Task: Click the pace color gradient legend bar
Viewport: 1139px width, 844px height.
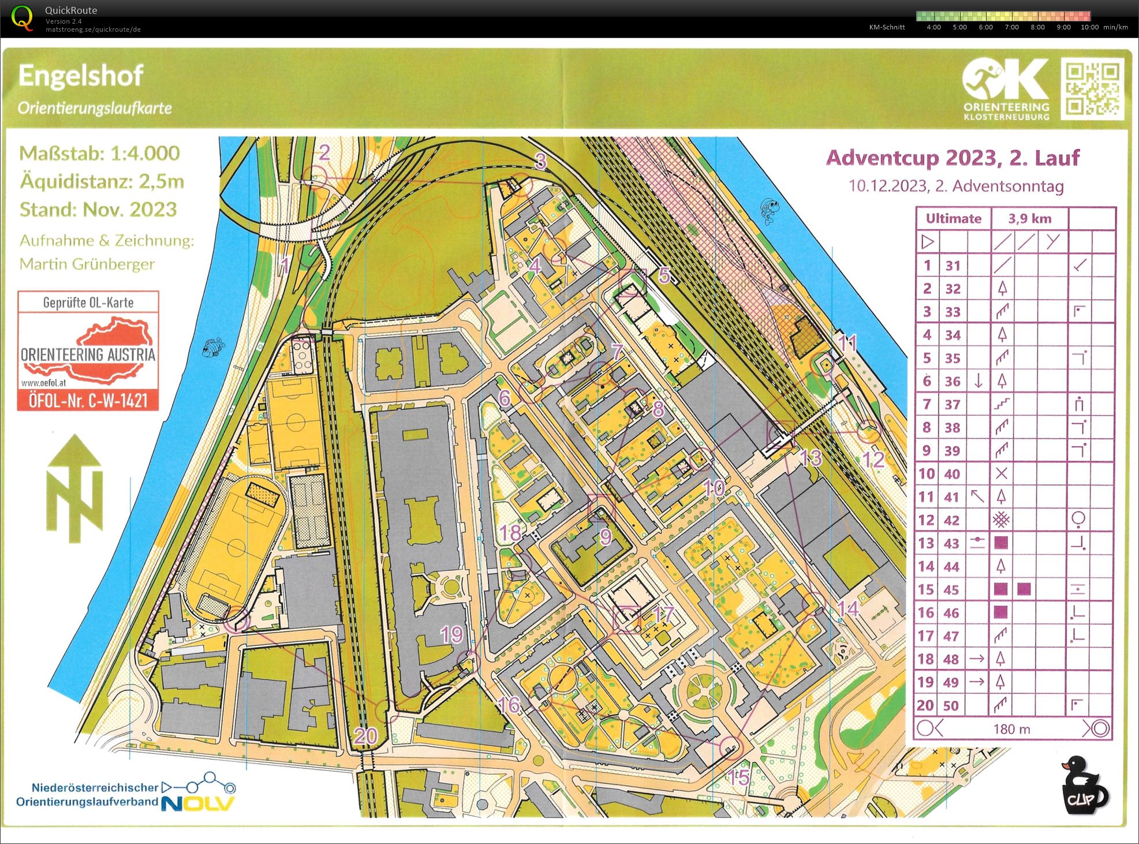Action: 1003,16
